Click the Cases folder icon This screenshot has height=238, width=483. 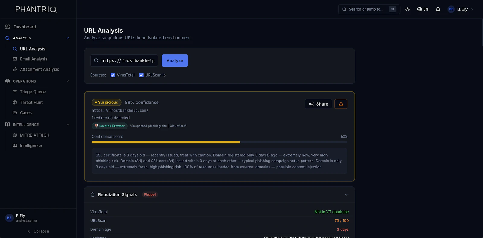coord(15,113)
